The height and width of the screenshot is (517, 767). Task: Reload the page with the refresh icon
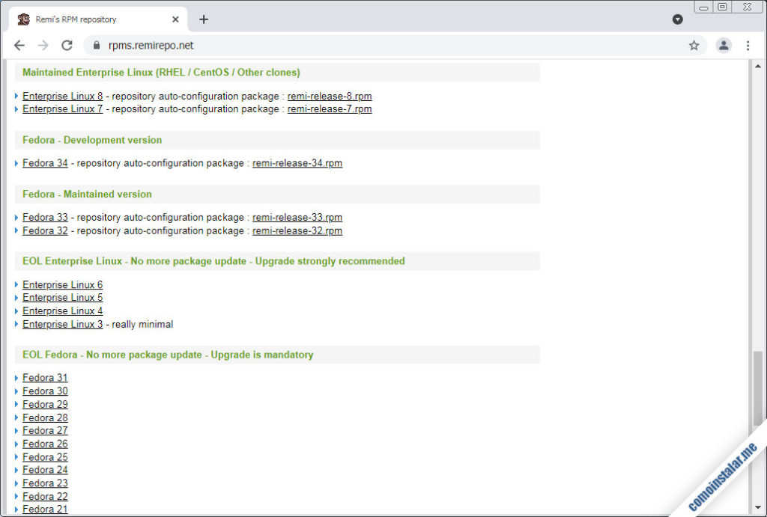67,46
